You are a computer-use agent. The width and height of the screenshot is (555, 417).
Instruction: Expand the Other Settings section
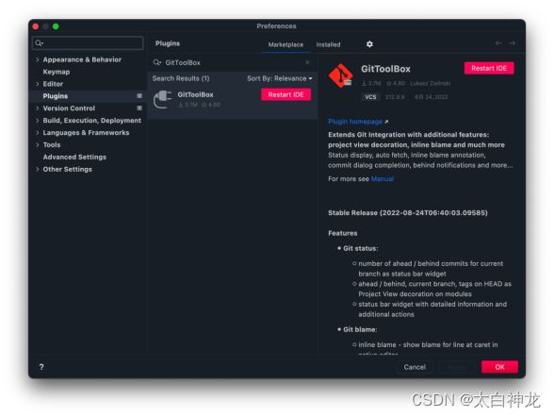[37, 169]
